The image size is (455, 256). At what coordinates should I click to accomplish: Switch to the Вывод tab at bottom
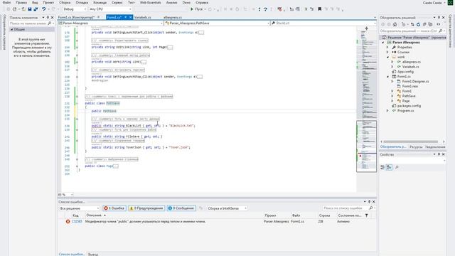click(93, 255)
